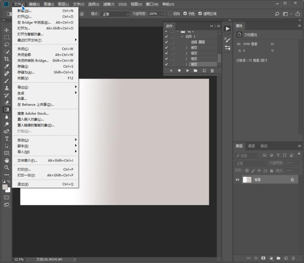Hide the 背景 layer using eye icon
The width and height of the screenshot is (304, 263).
(x=238, y=180)
